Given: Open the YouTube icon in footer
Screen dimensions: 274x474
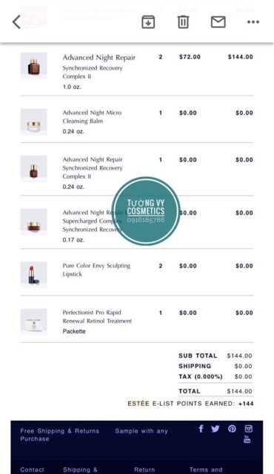Looking at the screenshot, I should [247, 439].
